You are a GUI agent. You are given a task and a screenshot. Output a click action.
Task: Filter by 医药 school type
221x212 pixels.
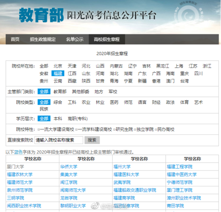click(114, 102)
